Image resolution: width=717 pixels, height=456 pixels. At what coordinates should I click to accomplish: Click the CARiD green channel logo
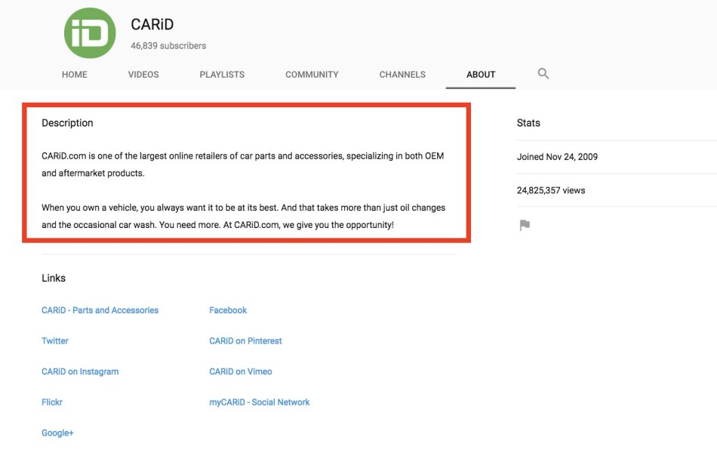tap(90, 31)
